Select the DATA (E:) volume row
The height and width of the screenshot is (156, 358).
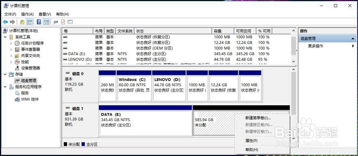[176, 54]
